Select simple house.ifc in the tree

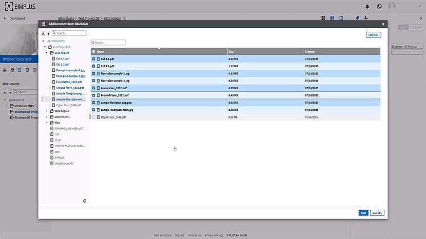(x=64, y=163)
